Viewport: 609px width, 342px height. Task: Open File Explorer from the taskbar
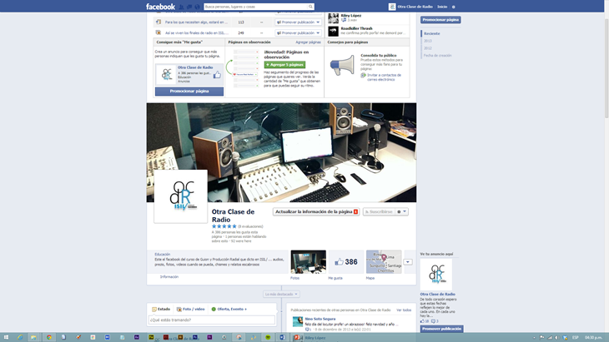[x=34, y=337]
